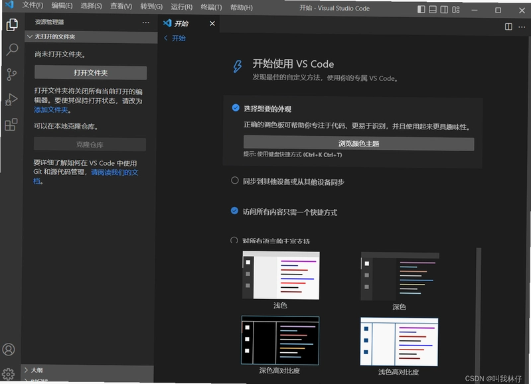This screenshot has width=531, height=384.
Task: Click the 克隆仓库 button
Action: (x=90, y=145)
